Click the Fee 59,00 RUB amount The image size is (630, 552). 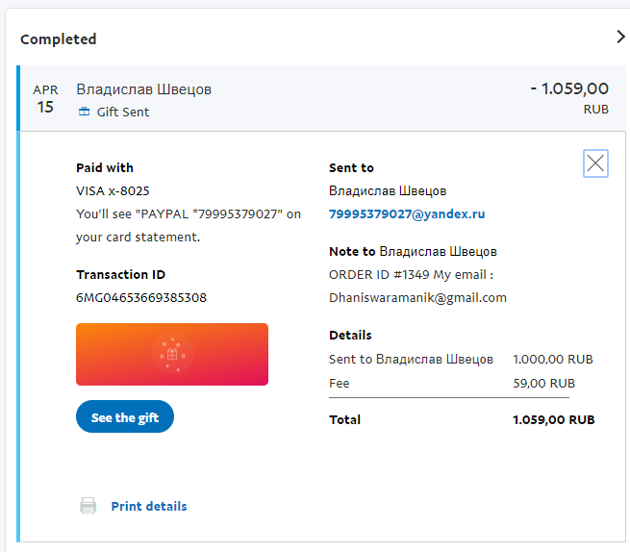(553, 383)
